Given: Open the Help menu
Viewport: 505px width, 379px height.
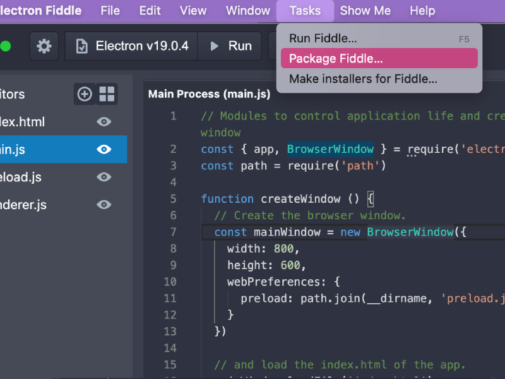Looking at the screenshot, I should [x=422, y=11].
